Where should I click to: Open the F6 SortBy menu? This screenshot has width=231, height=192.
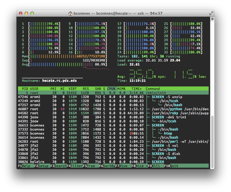coord(107,166)
